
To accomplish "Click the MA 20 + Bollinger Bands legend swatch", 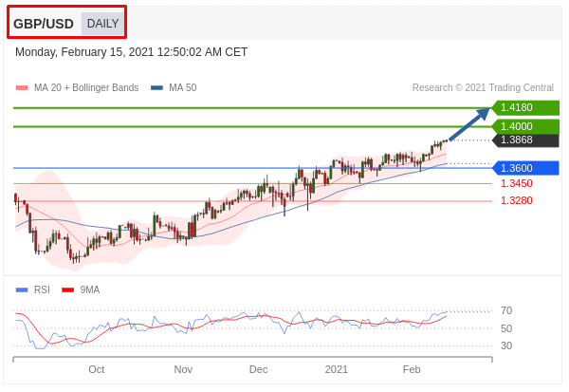I will pyautogui.click(x=22, y=88).
